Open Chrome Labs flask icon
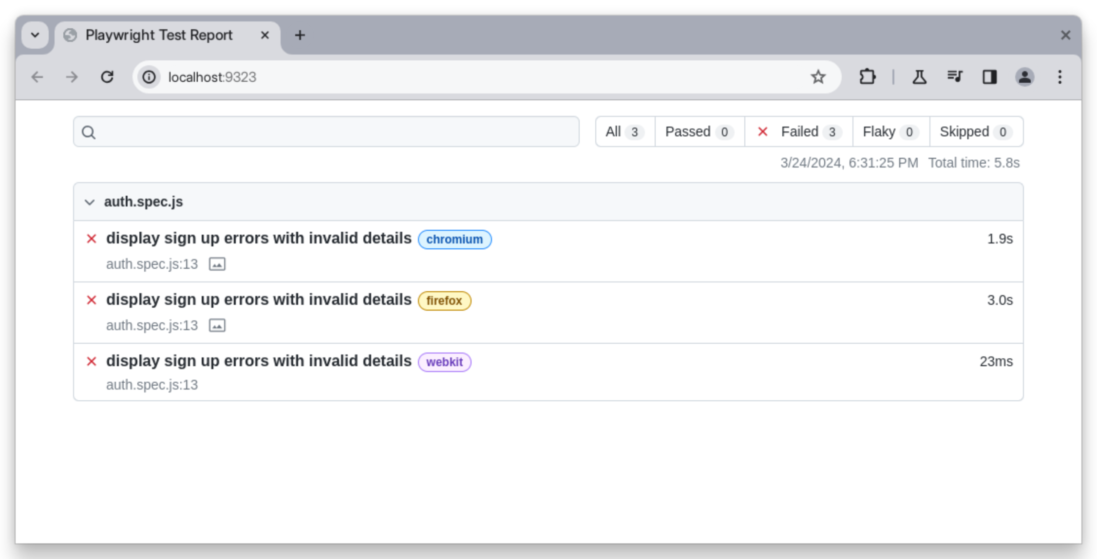 click(919, 77)
